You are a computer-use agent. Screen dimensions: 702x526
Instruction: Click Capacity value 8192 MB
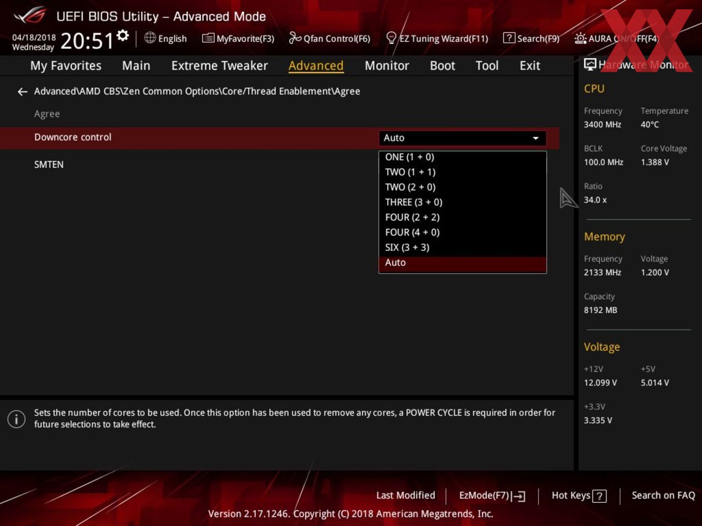pyautogui.click(x=600, y=310)
